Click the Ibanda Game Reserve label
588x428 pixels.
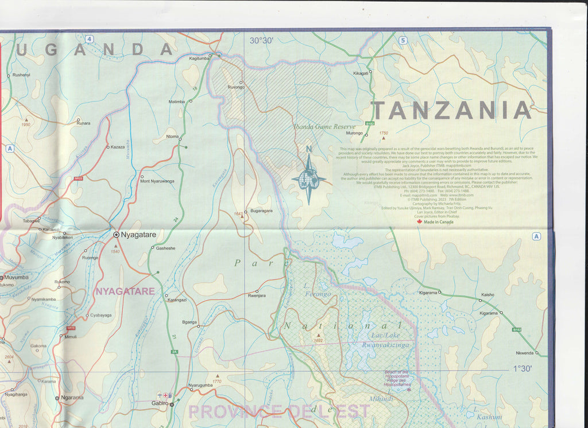click(325, 127)
